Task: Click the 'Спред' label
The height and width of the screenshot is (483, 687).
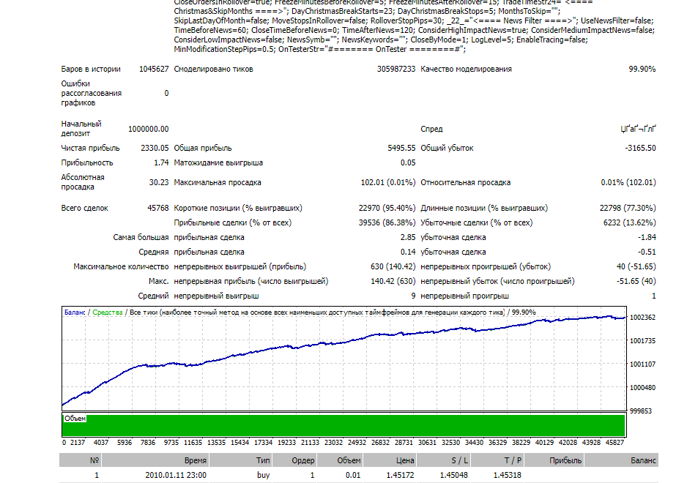Action: 431,129
